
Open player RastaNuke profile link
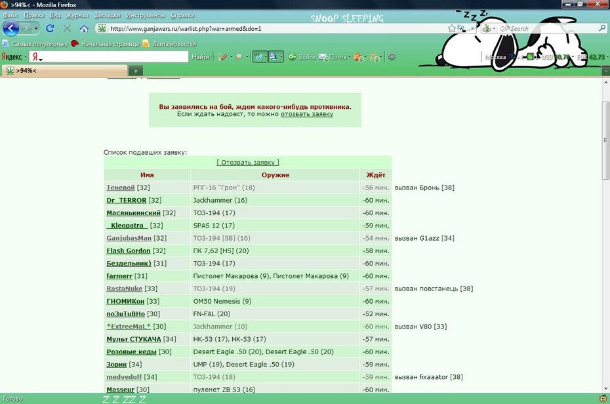(125, 289)
